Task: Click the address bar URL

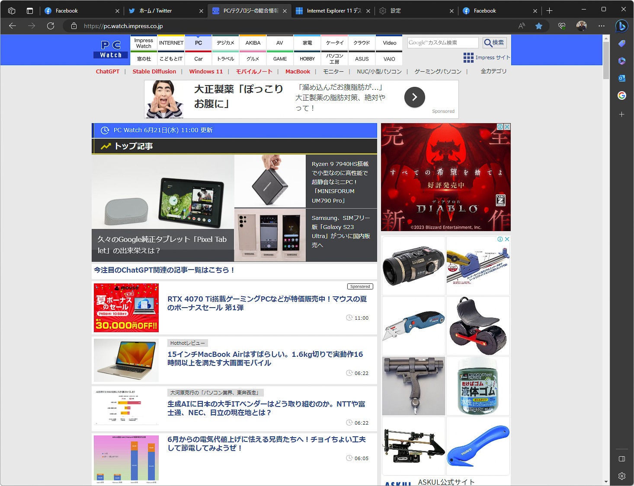Action: coord(123,26)
